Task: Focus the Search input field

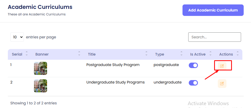Action: pos(214,37)
